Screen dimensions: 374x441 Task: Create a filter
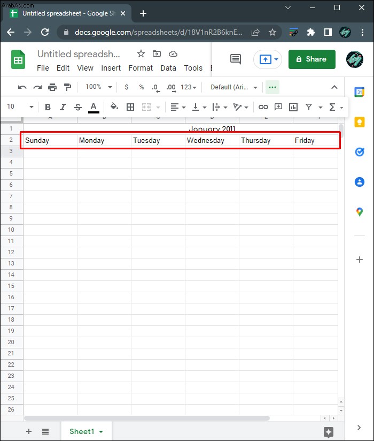pyautogui.click(x=309, y=107)
